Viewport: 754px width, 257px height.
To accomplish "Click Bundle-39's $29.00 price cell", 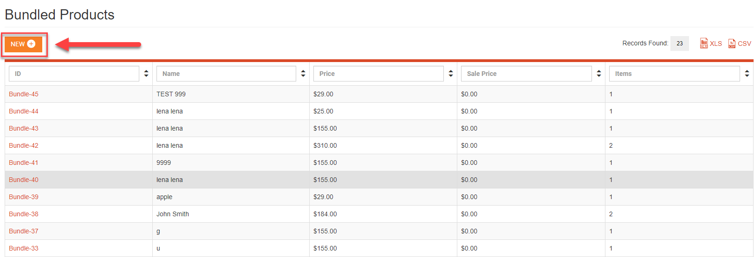I will click(383, 197).
